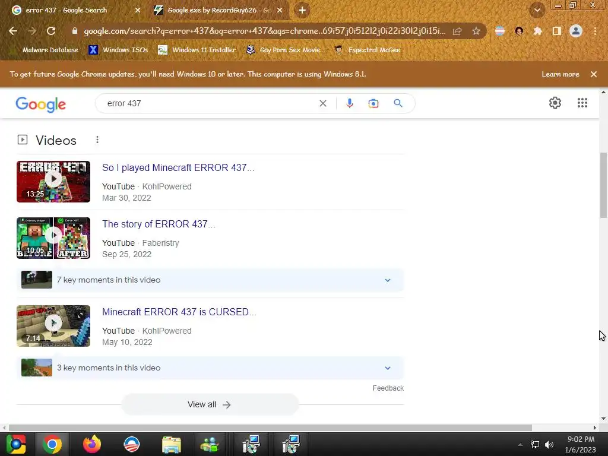Open So I played Minecraft ERROR 437 video

(178, 167)
